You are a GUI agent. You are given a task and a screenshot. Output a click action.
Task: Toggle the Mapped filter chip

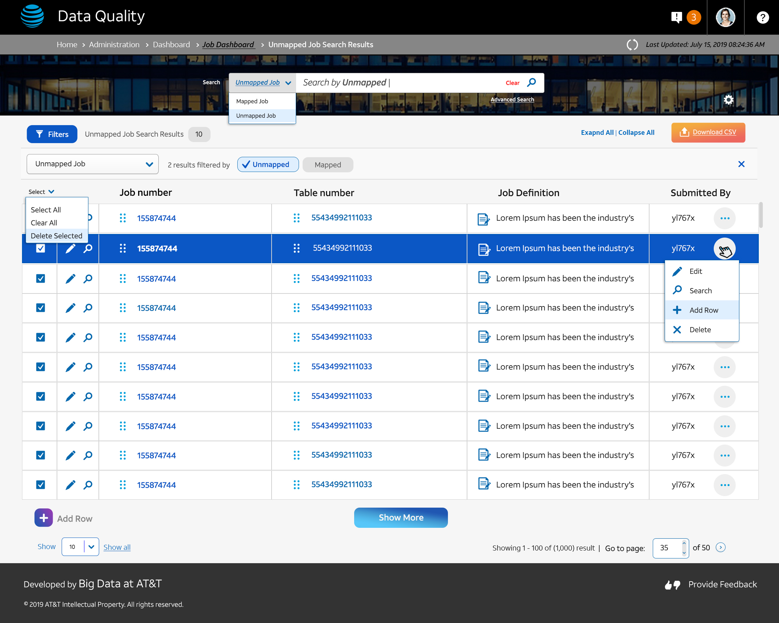[327, 165]
